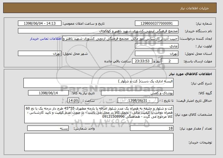Click the label گروه کالا
Screen dimensions: 223x158
(x=205, y=93)
